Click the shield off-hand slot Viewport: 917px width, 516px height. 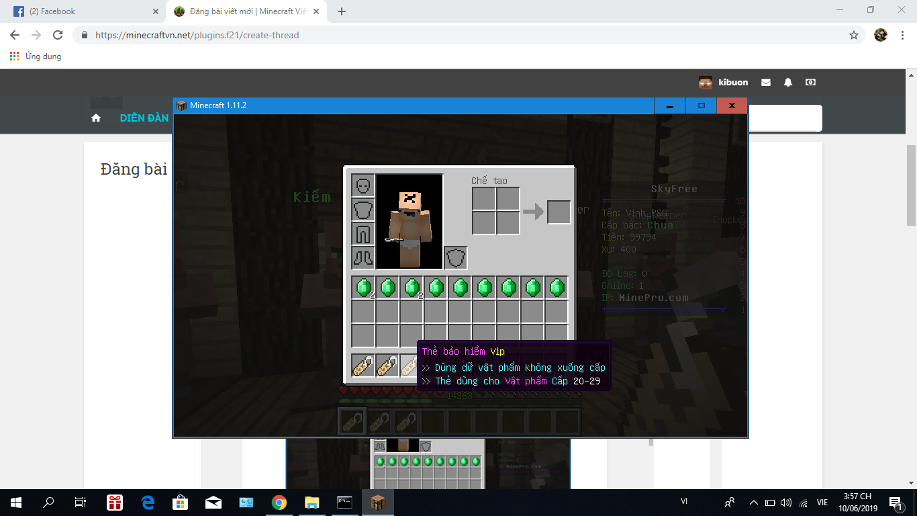coord(456,258)
